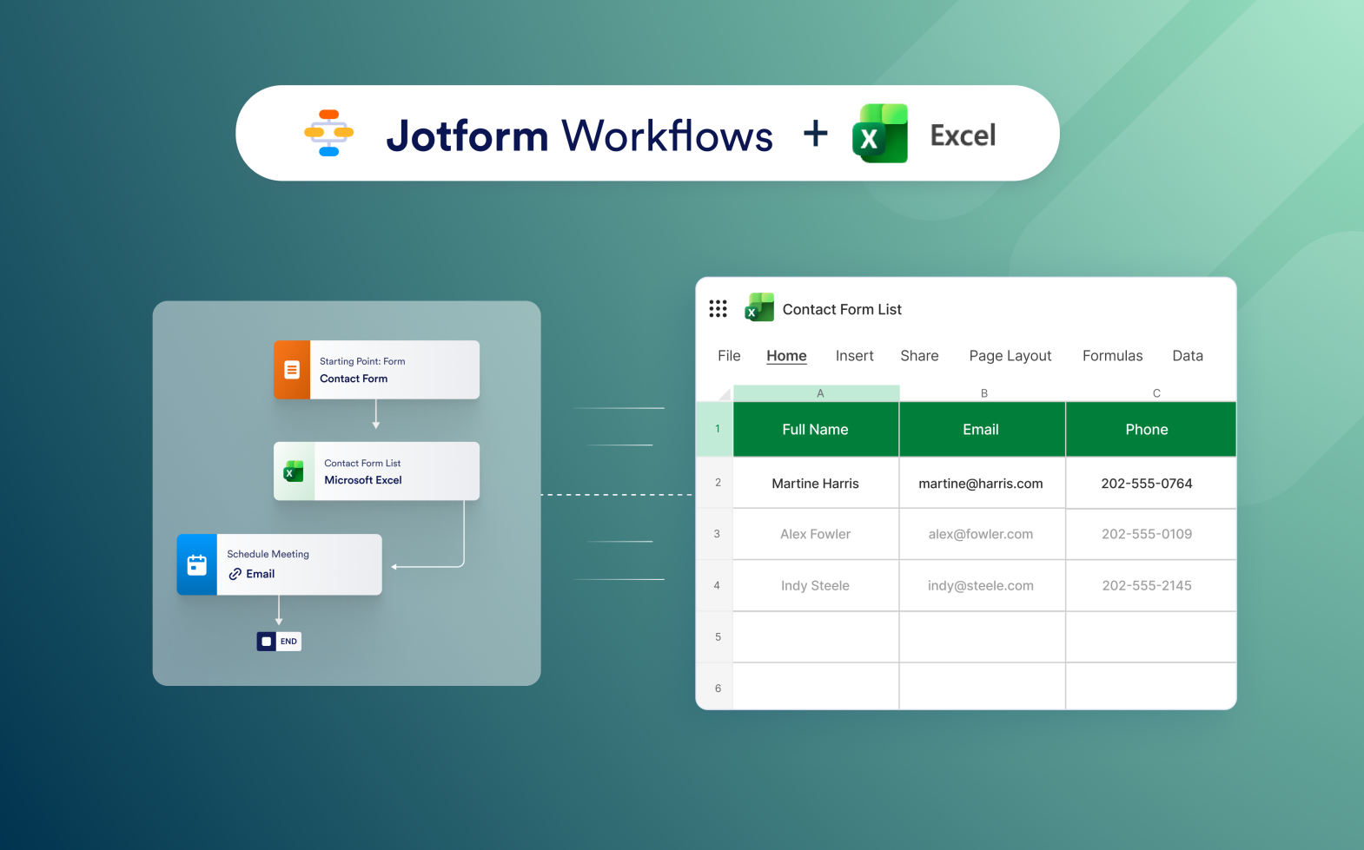This screenshot has height=850, width=1364.
Task: Click the 202-555-2145 cell
Action: 1151,585
